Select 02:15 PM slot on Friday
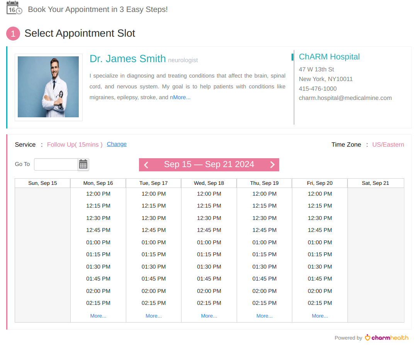417x345 pixels. [x=320, y=303]
